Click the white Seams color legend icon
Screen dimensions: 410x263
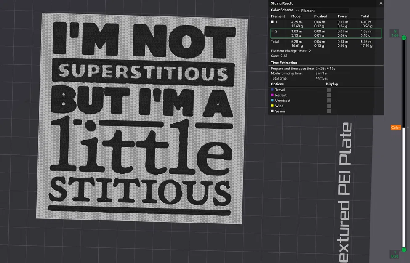[x=272, y=111]
